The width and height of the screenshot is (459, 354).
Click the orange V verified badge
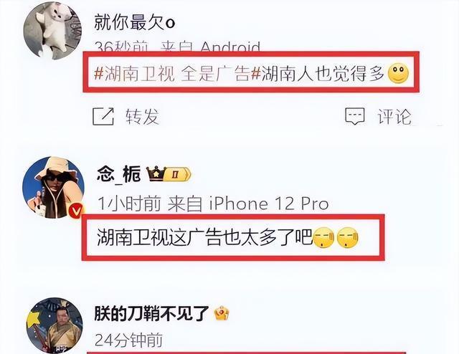tap(77, 211)
